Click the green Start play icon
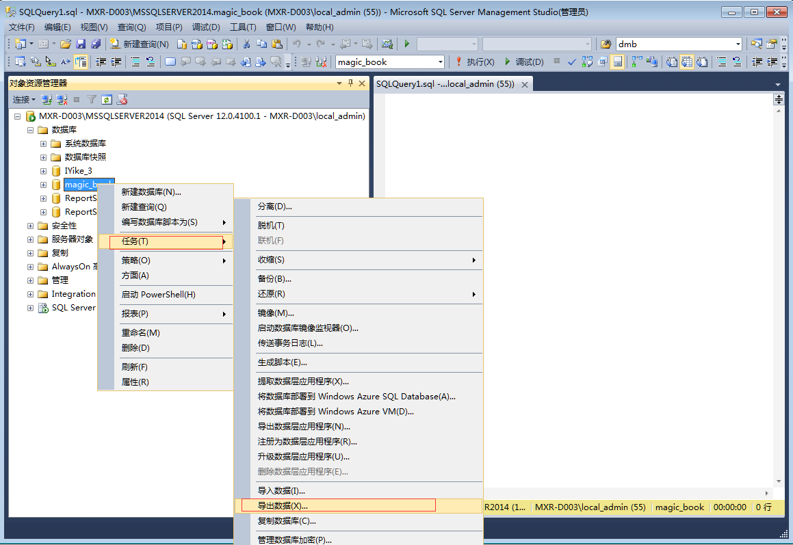The width and height of the screenshot is (793, 545). coord(406,44)
